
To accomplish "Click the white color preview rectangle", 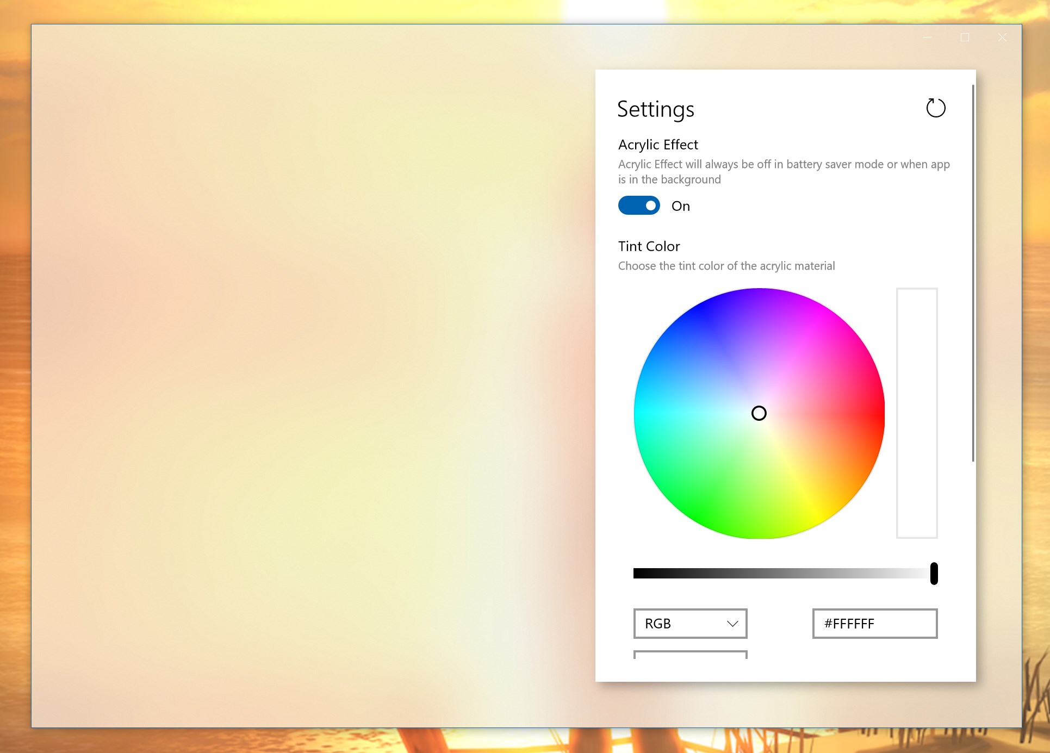I will tap(917, 413).
